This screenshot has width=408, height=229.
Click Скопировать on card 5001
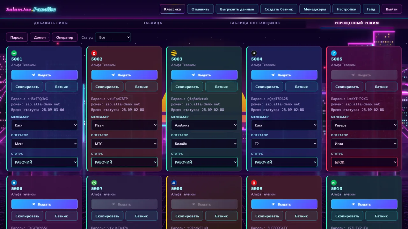coord(27,87)
